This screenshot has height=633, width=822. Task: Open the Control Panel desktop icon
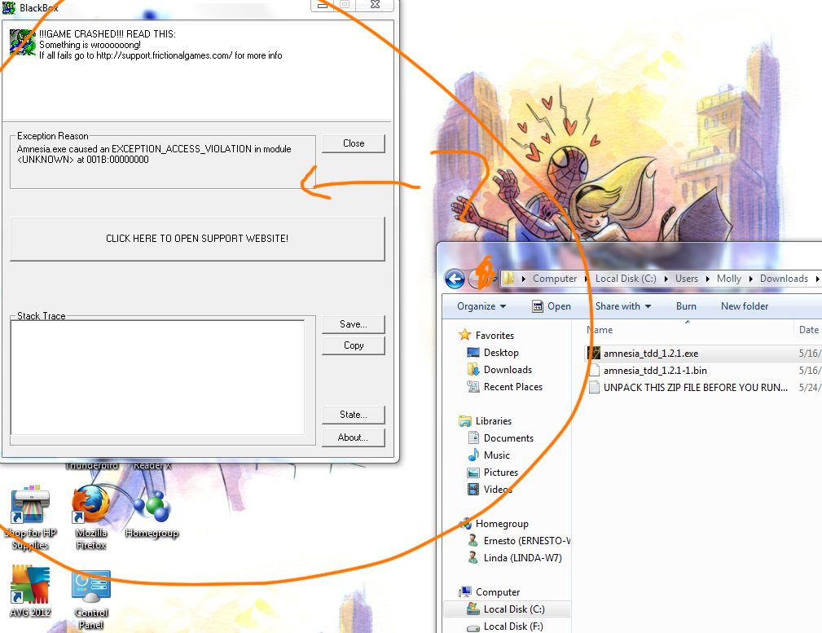(x=91, y=587)
